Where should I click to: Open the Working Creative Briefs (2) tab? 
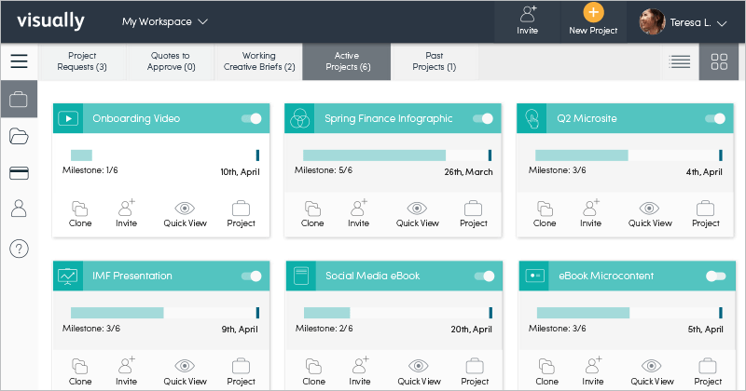coord(259,61)
